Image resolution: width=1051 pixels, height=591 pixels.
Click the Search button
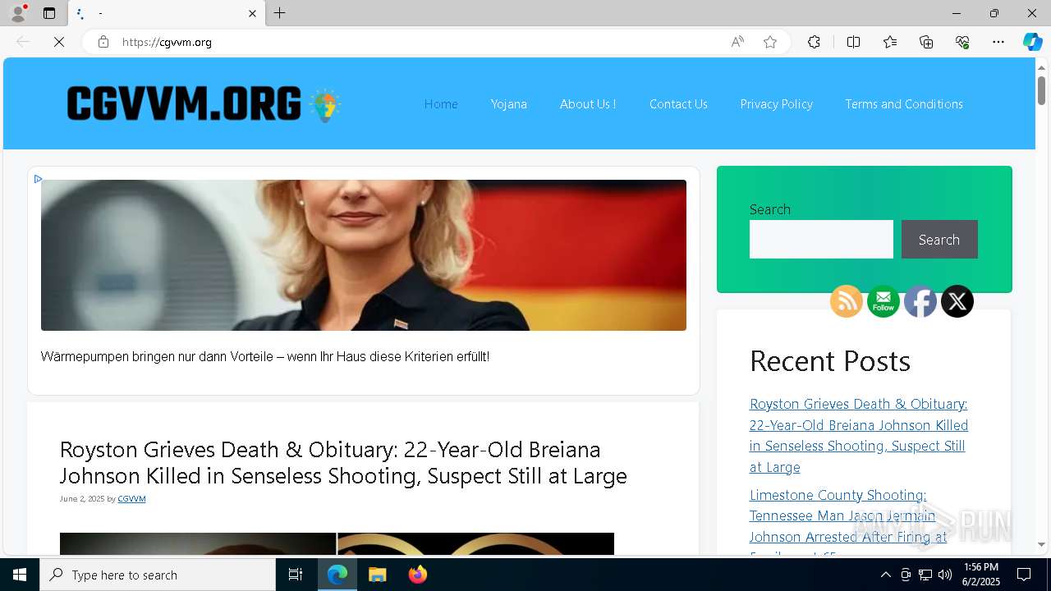[x=939, y=239]
